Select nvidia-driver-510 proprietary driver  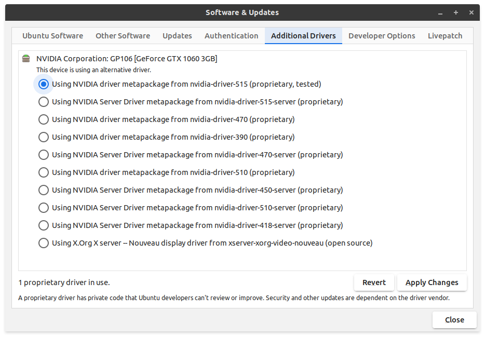pyautogui.click(x=43, y=172)
